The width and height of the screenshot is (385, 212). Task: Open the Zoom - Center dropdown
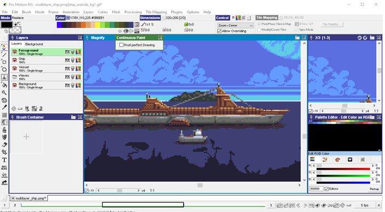point(236,26)
